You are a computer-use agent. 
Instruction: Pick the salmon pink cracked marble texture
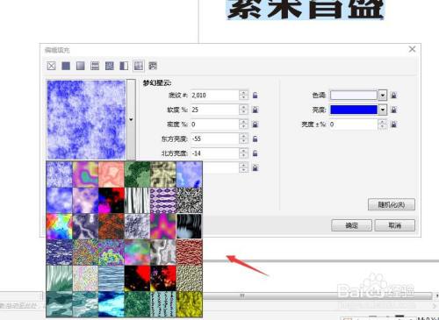pyautogui.click(x=112, y=174)
